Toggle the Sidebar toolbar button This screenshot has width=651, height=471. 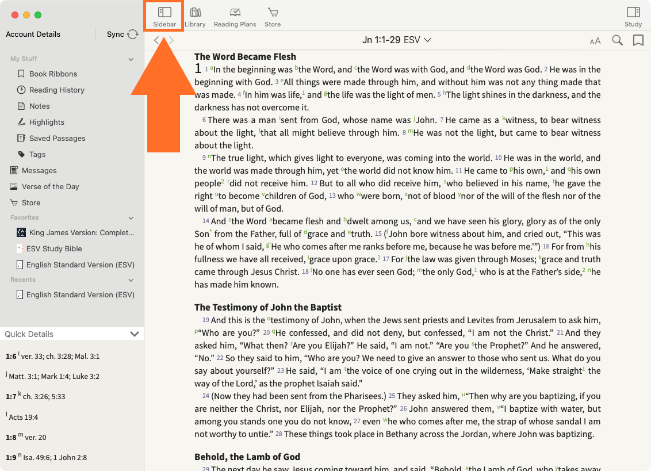point(164,17)
